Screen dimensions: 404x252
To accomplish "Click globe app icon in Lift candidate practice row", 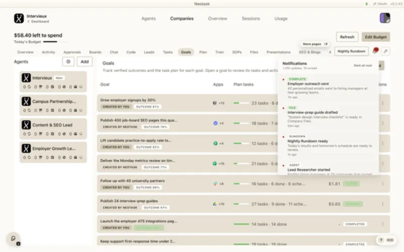I will [216, 144].
